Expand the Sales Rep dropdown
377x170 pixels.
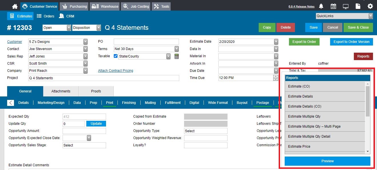pyautogui.click(x=85, y=56)
